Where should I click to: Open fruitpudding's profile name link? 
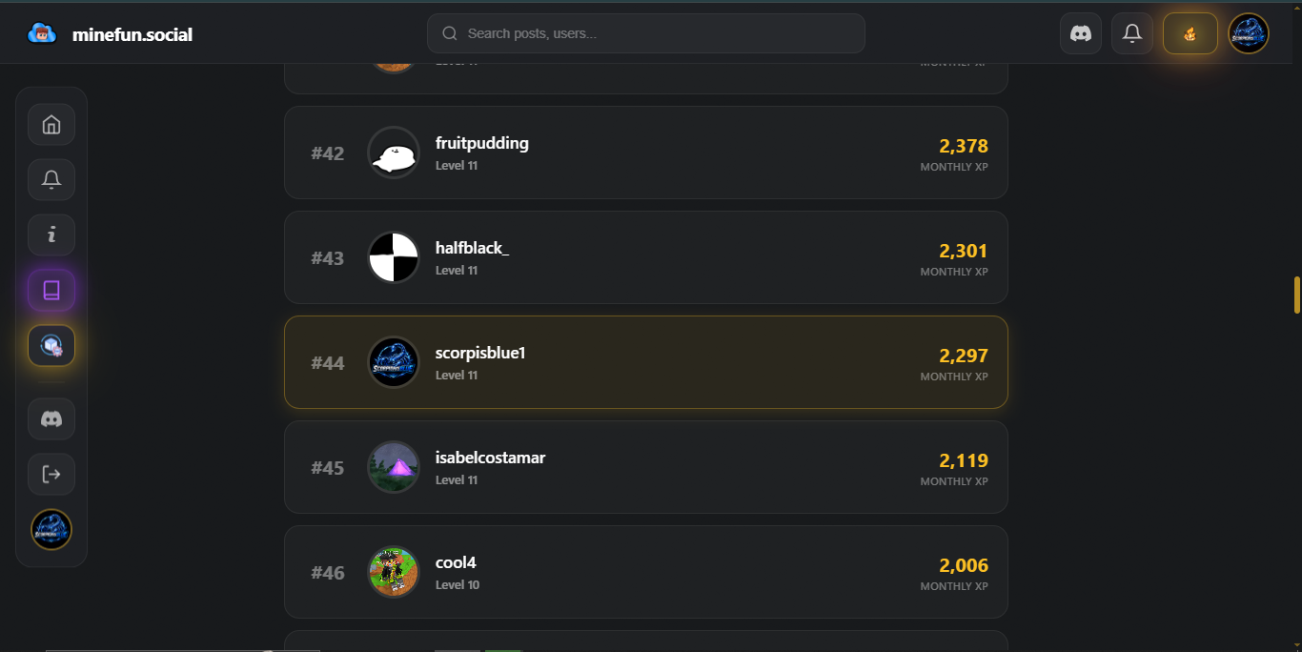click(x=481, y=143)
